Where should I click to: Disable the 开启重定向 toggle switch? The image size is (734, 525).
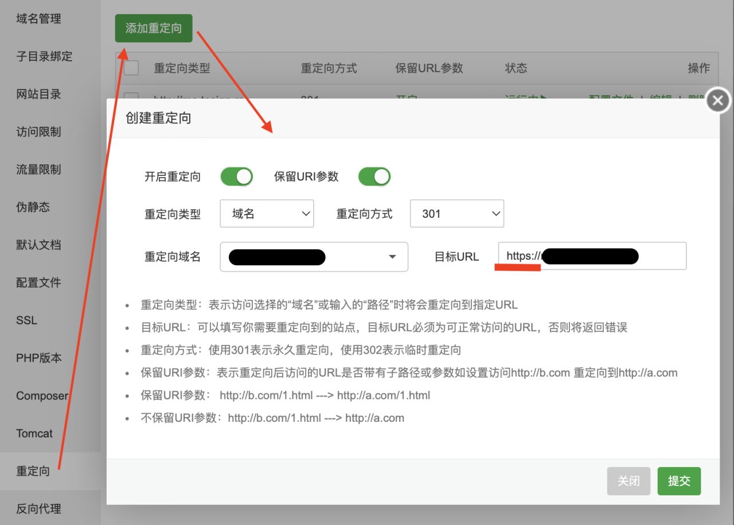237,177
